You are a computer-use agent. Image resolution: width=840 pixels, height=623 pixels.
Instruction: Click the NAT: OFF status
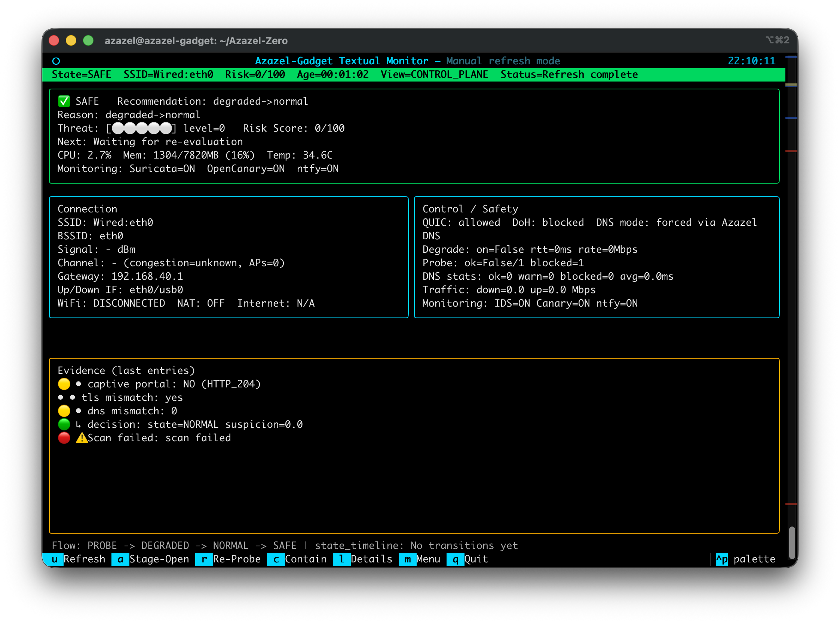click(201, 304)
